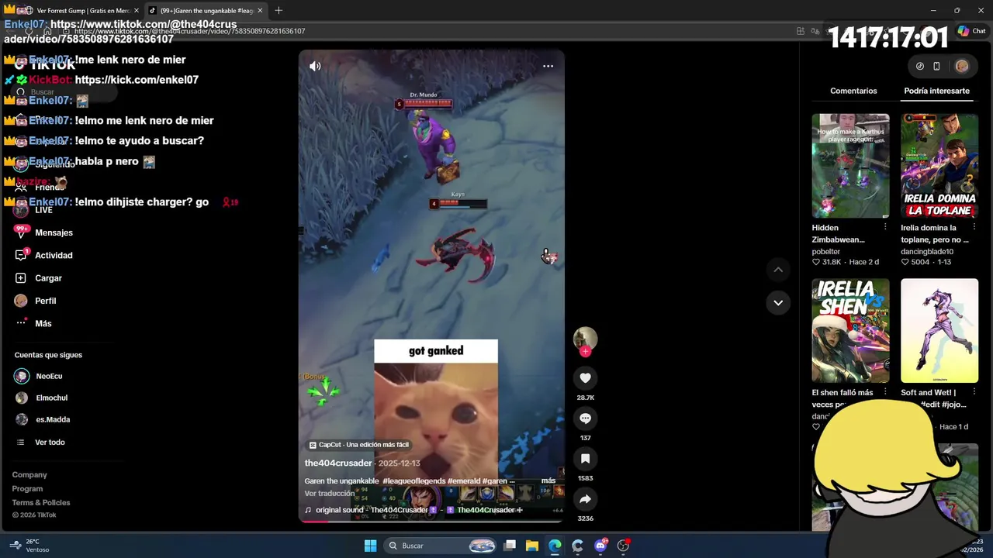Viewport: 993px width, 558px height.
Task: Open the Hidden Zimbabwean video thumbnail
Action: tap(850, 166)
